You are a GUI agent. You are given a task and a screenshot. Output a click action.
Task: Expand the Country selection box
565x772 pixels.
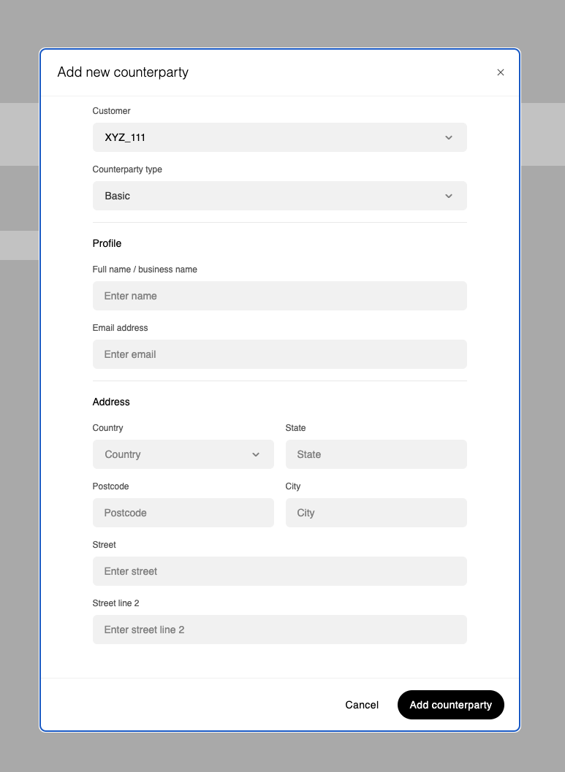coord(183,454)
